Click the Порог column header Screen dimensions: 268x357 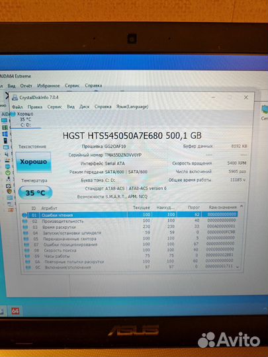tap(194, 208)
